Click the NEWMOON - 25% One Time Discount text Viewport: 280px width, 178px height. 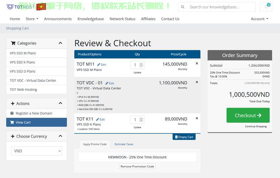pyautogui.click(x=137, y=157)
